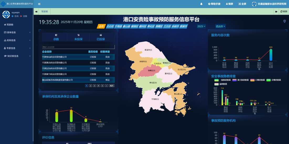Lock the screen with 锁屏
This screenshot has width=289, height=144.
coord(229,4)
